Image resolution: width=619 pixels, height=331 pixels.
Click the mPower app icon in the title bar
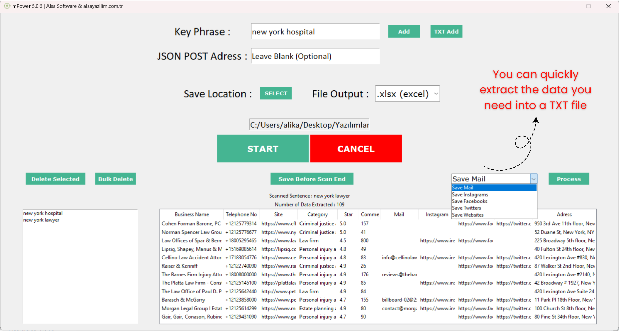tap(7, 6)
